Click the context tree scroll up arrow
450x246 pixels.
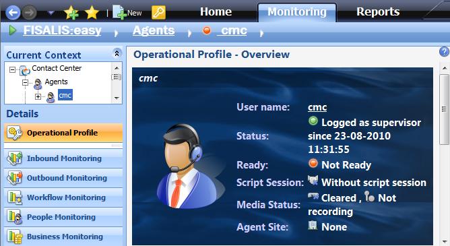(x=117, y=68)
